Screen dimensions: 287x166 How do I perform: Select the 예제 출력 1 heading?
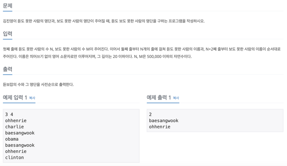(159, 98)
